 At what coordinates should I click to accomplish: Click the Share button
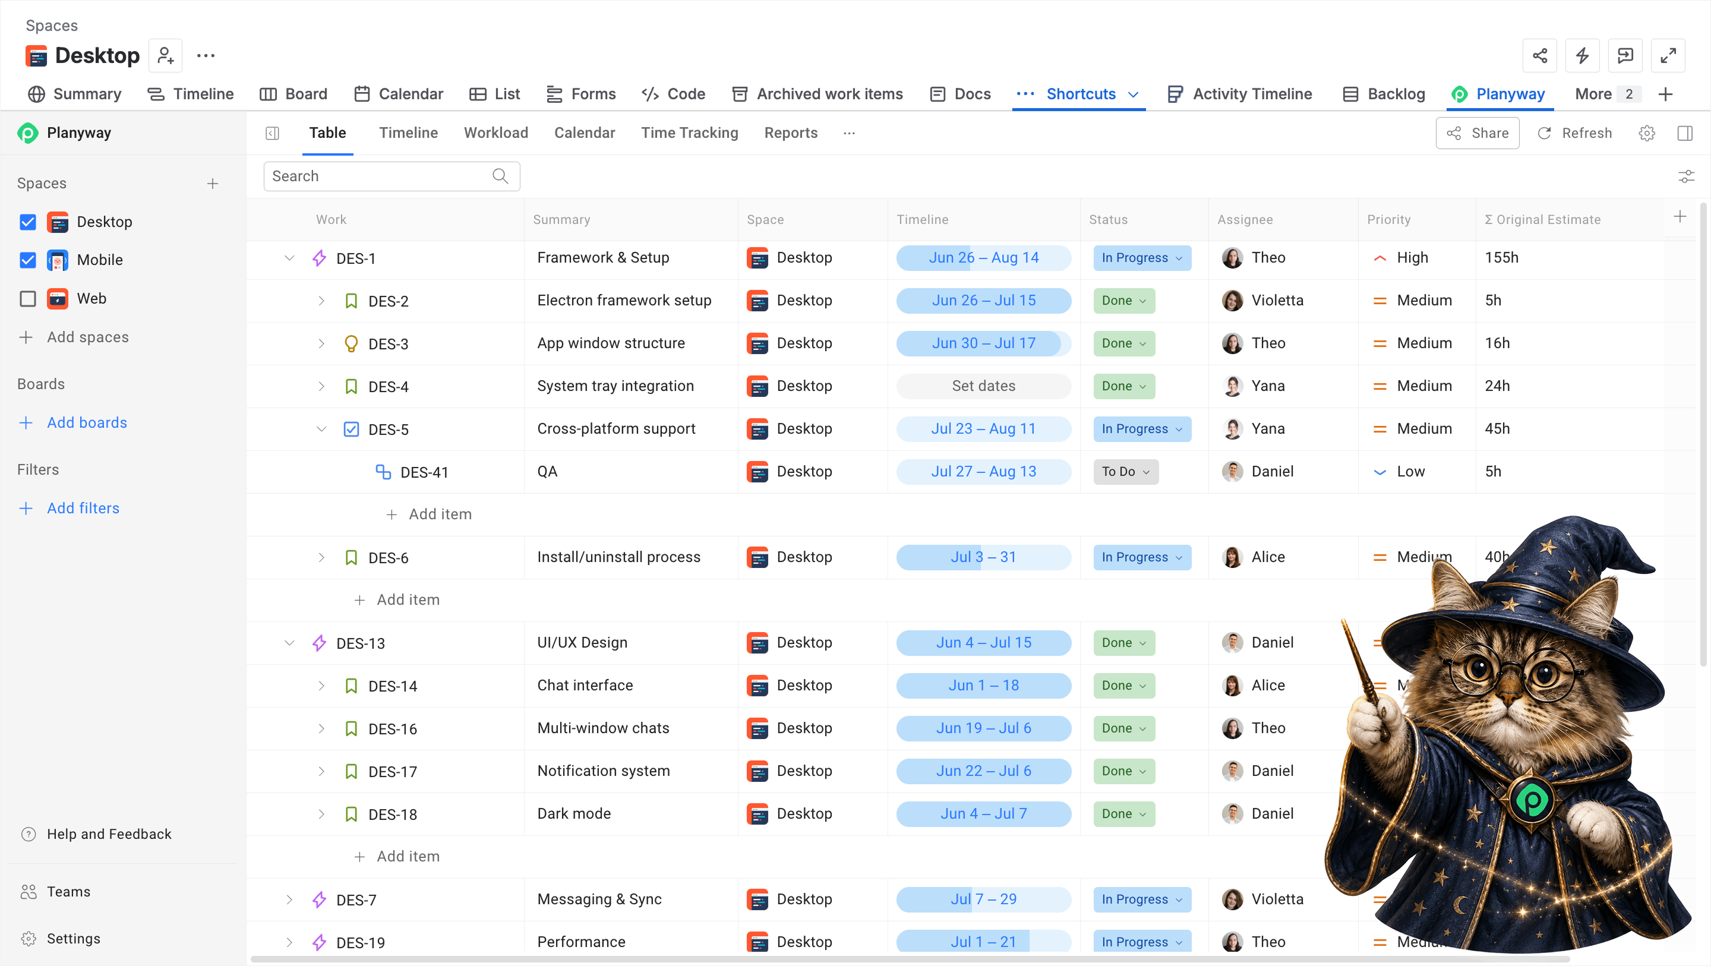[x=1477, y=133]
